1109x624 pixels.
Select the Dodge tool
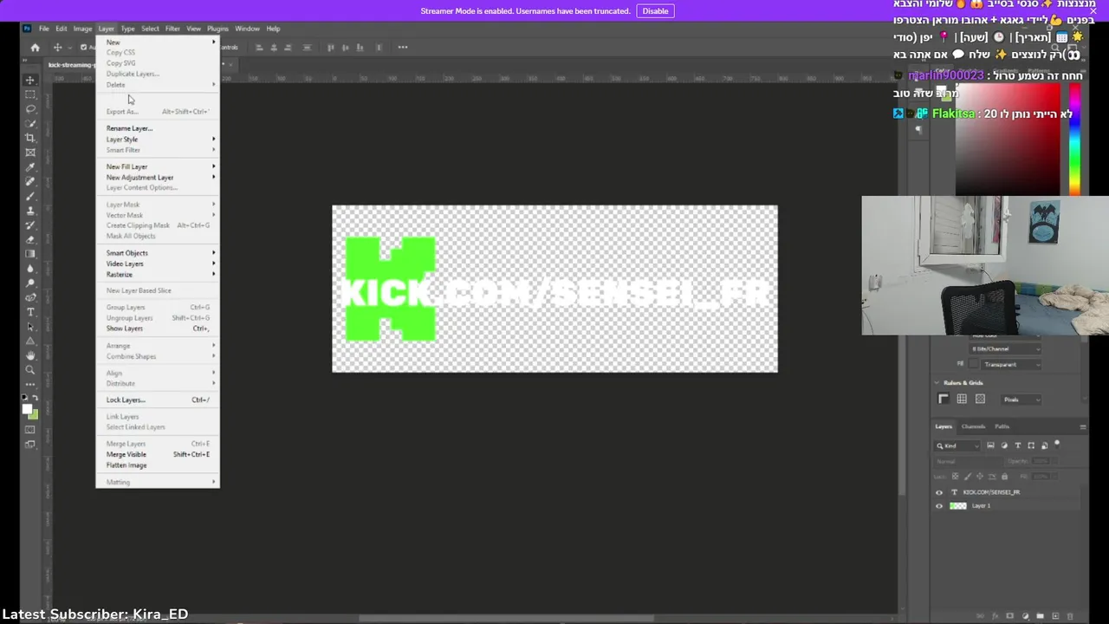[30, 283]
